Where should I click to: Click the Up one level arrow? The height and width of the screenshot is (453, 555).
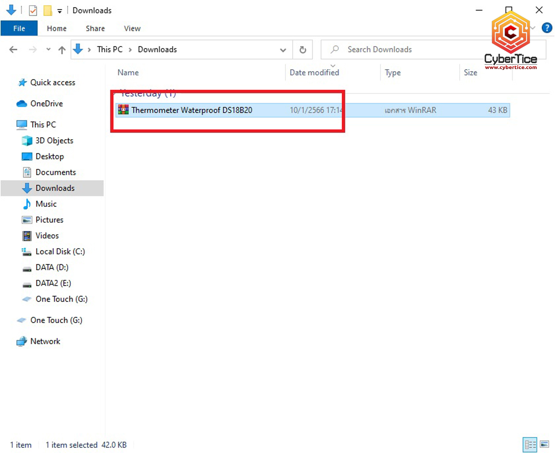(62, 50)
